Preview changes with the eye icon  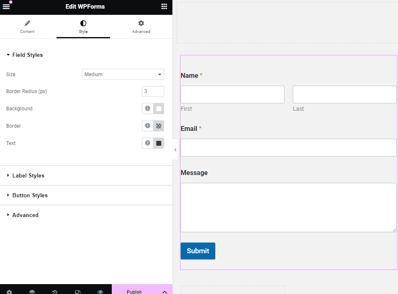(x=100, y=292)
